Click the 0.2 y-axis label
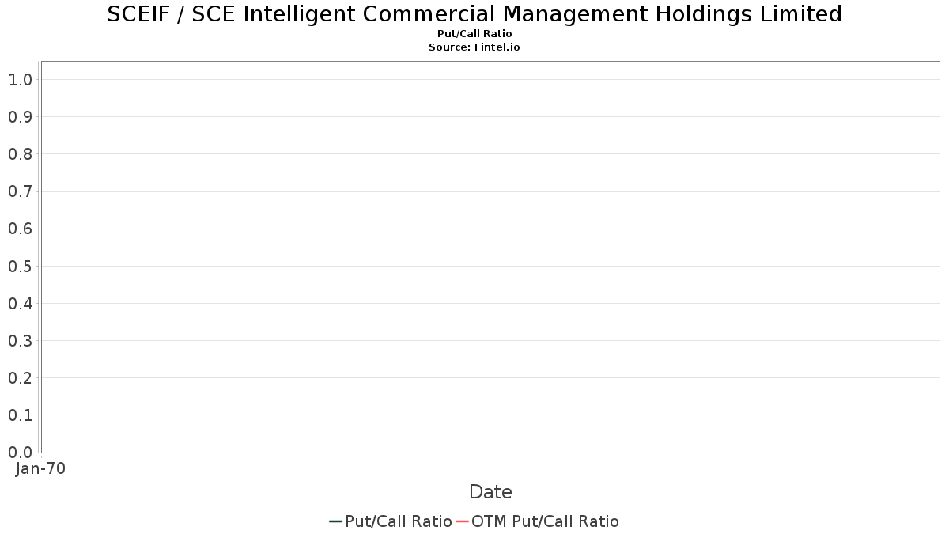The width and height of the screenshot is (949, 534). click(x=21, y=378)
